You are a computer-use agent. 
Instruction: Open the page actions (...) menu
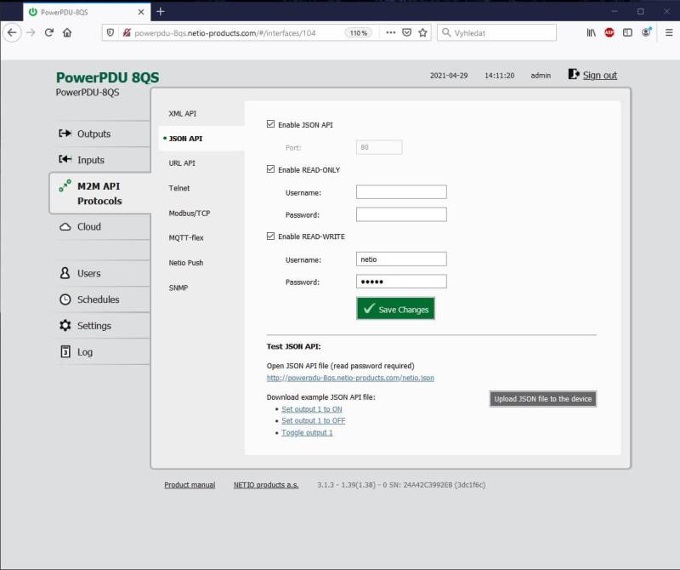click(x=390, y=32)
